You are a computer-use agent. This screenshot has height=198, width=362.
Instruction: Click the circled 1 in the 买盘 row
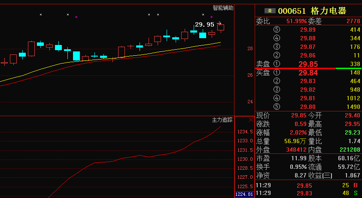[x=277, y=72]
